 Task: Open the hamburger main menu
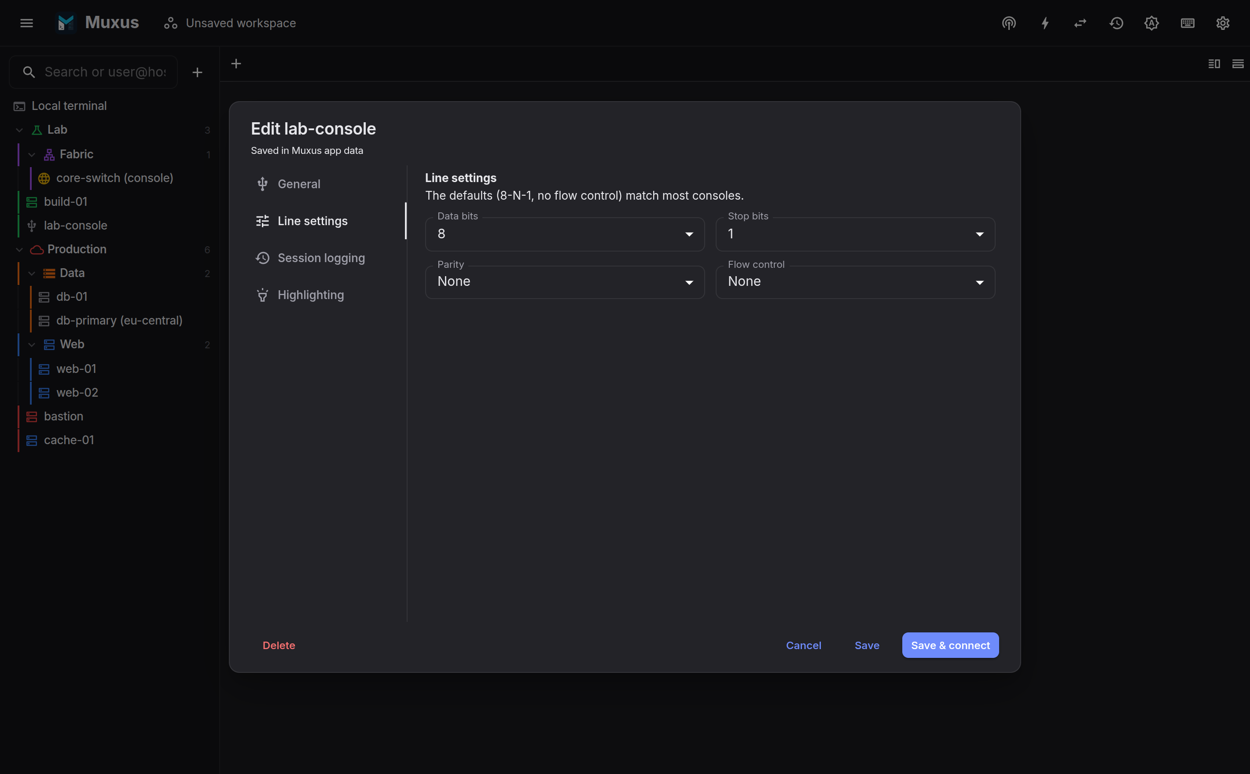pyautogui.click(x=27, y=23)
